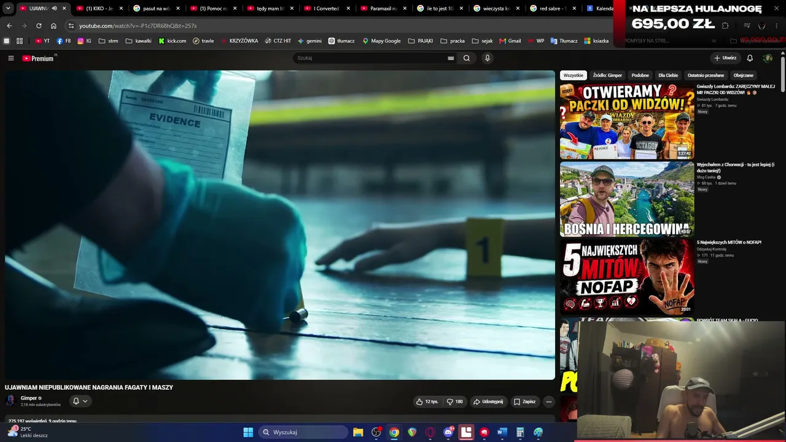Mute the playing UJAWNIAM tab audio icon

coord(54,9)
